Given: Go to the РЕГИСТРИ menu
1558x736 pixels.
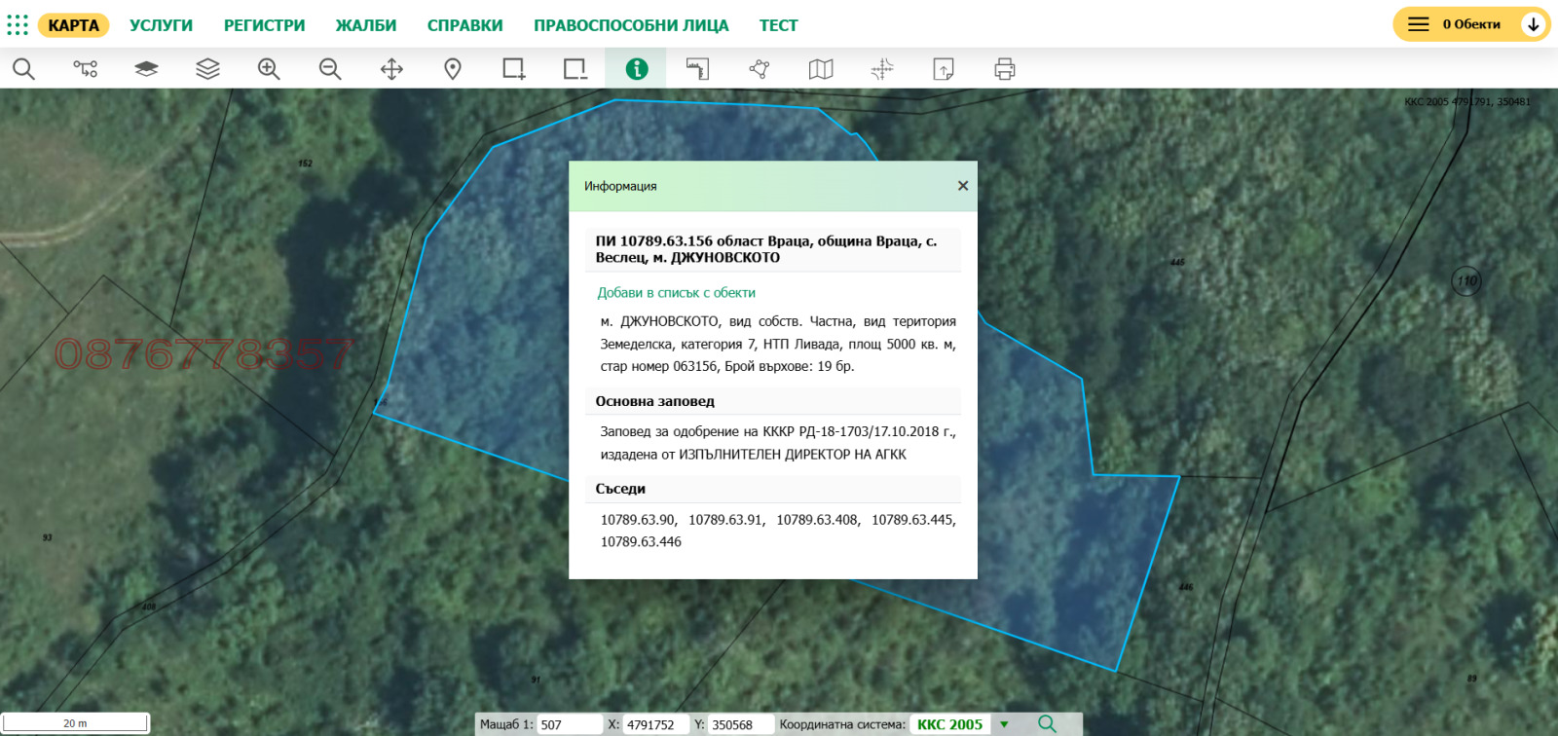Looking at the screenshot, I should (x=264, y=25).
